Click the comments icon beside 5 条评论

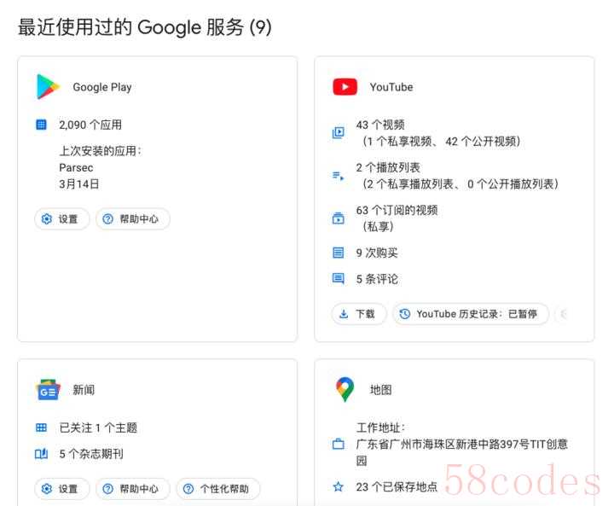tap(339, 279)
